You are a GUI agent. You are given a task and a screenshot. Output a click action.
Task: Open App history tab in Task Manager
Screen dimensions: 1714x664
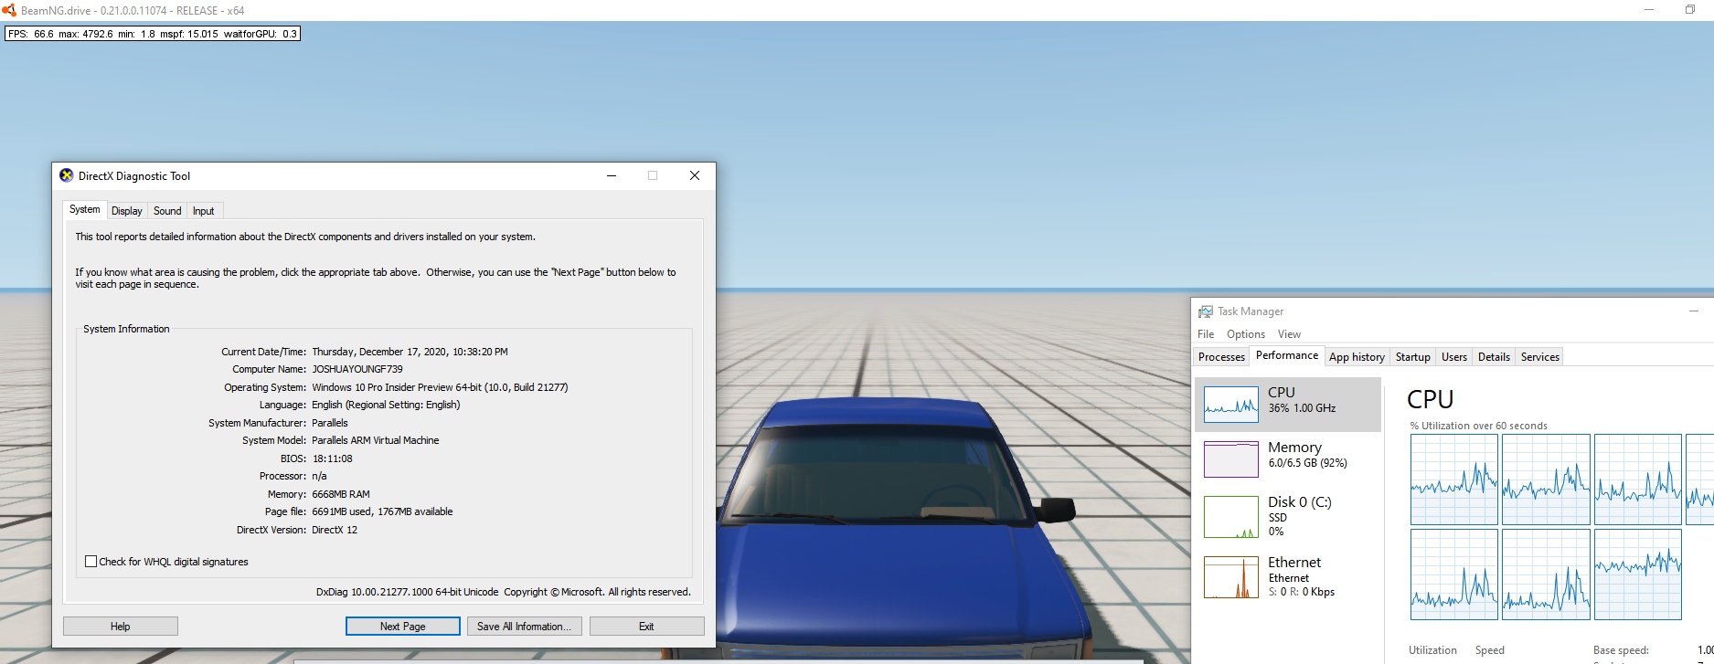[1357, 357]
